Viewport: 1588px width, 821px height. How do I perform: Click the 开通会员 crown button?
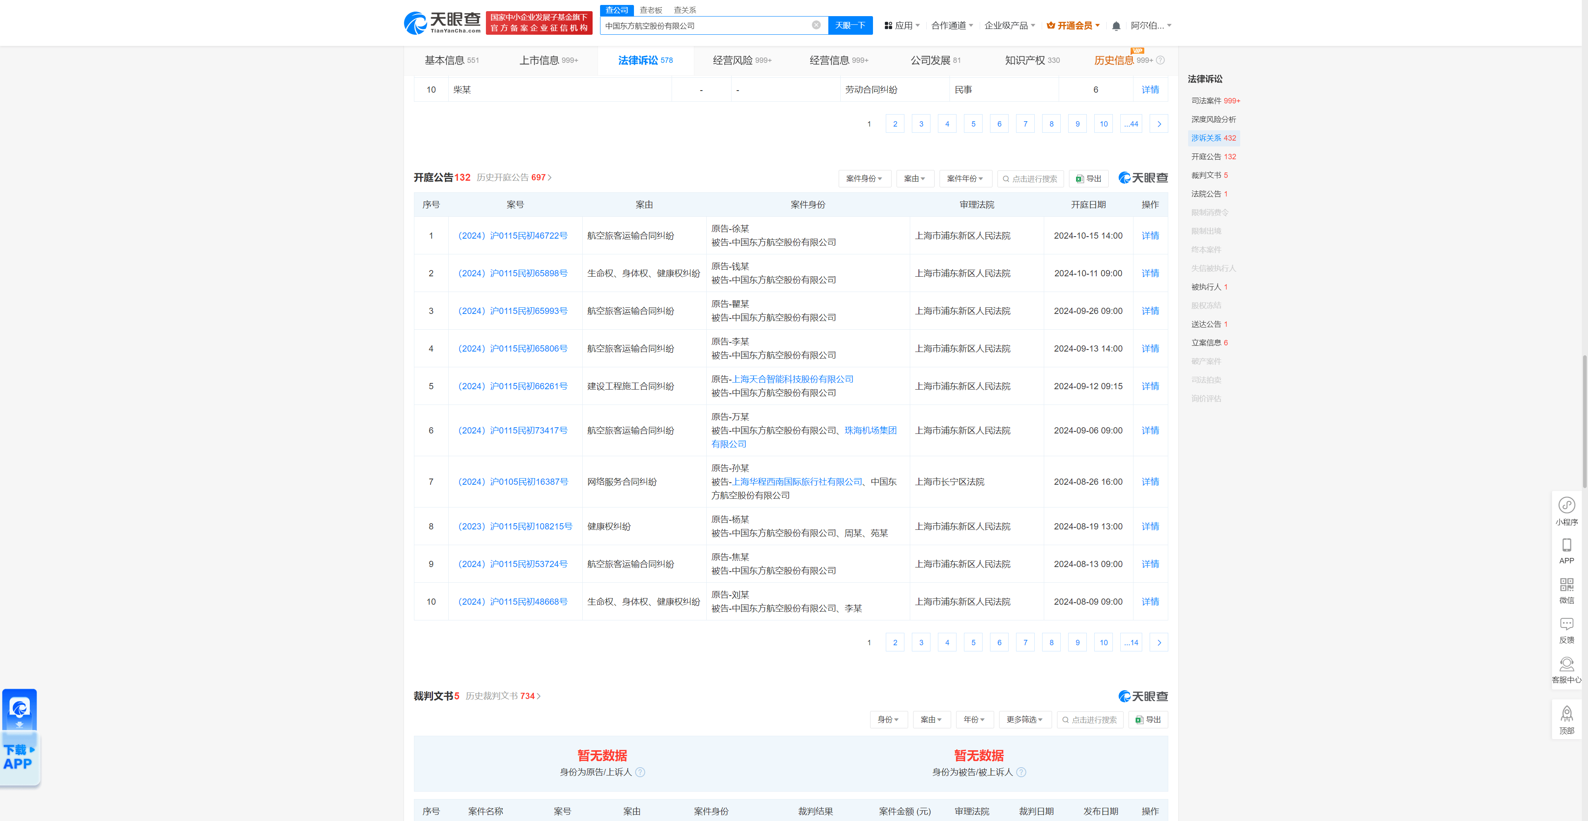[1073, 25]
